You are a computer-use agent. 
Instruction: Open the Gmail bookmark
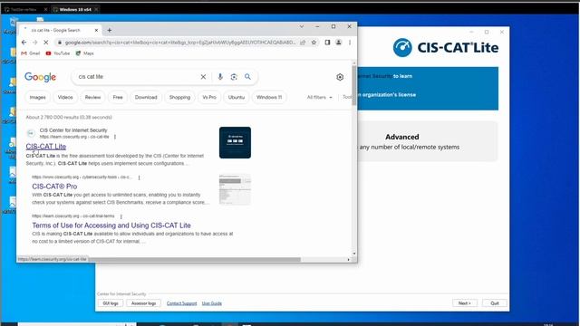(x=31, y=53)
